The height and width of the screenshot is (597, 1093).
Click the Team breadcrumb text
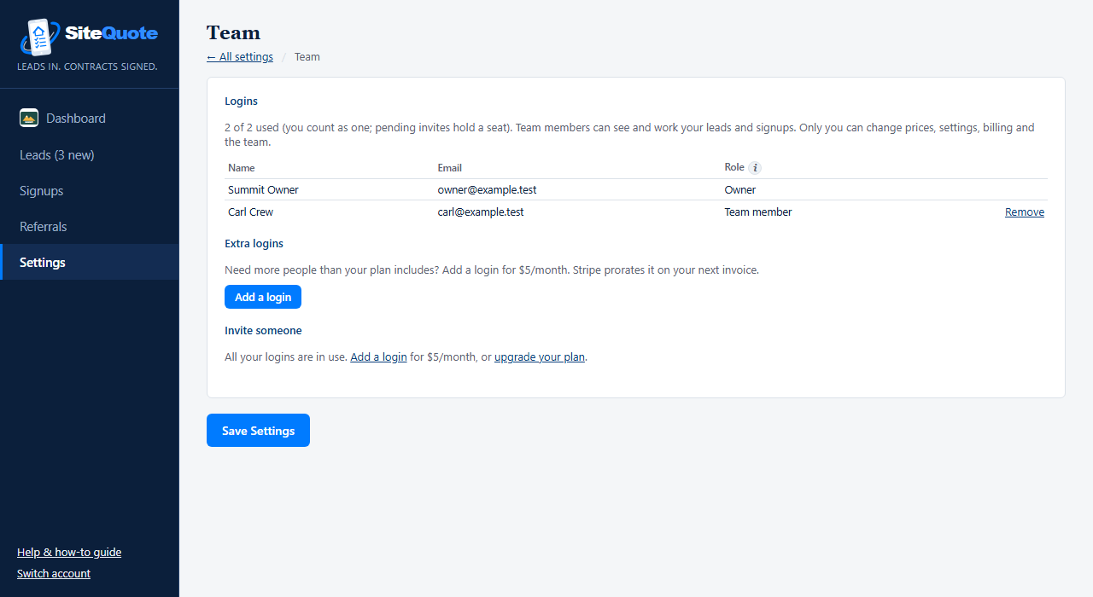307,57
